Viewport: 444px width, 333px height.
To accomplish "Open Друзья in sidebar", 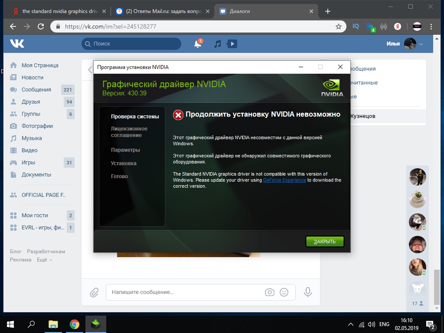I will (x=31, y=101).
